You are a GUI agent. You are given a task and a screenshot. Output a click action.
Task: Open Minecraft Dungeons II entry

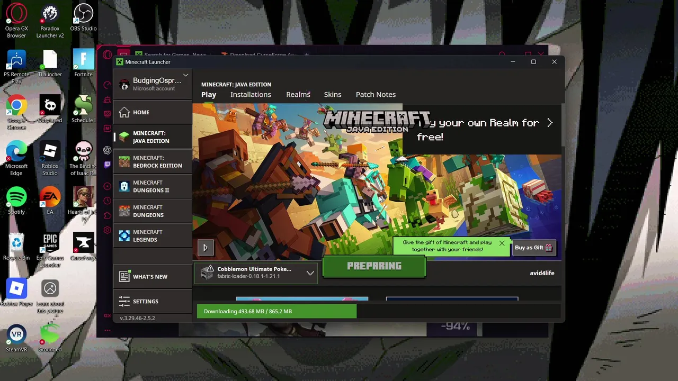(x=153, y=186)
